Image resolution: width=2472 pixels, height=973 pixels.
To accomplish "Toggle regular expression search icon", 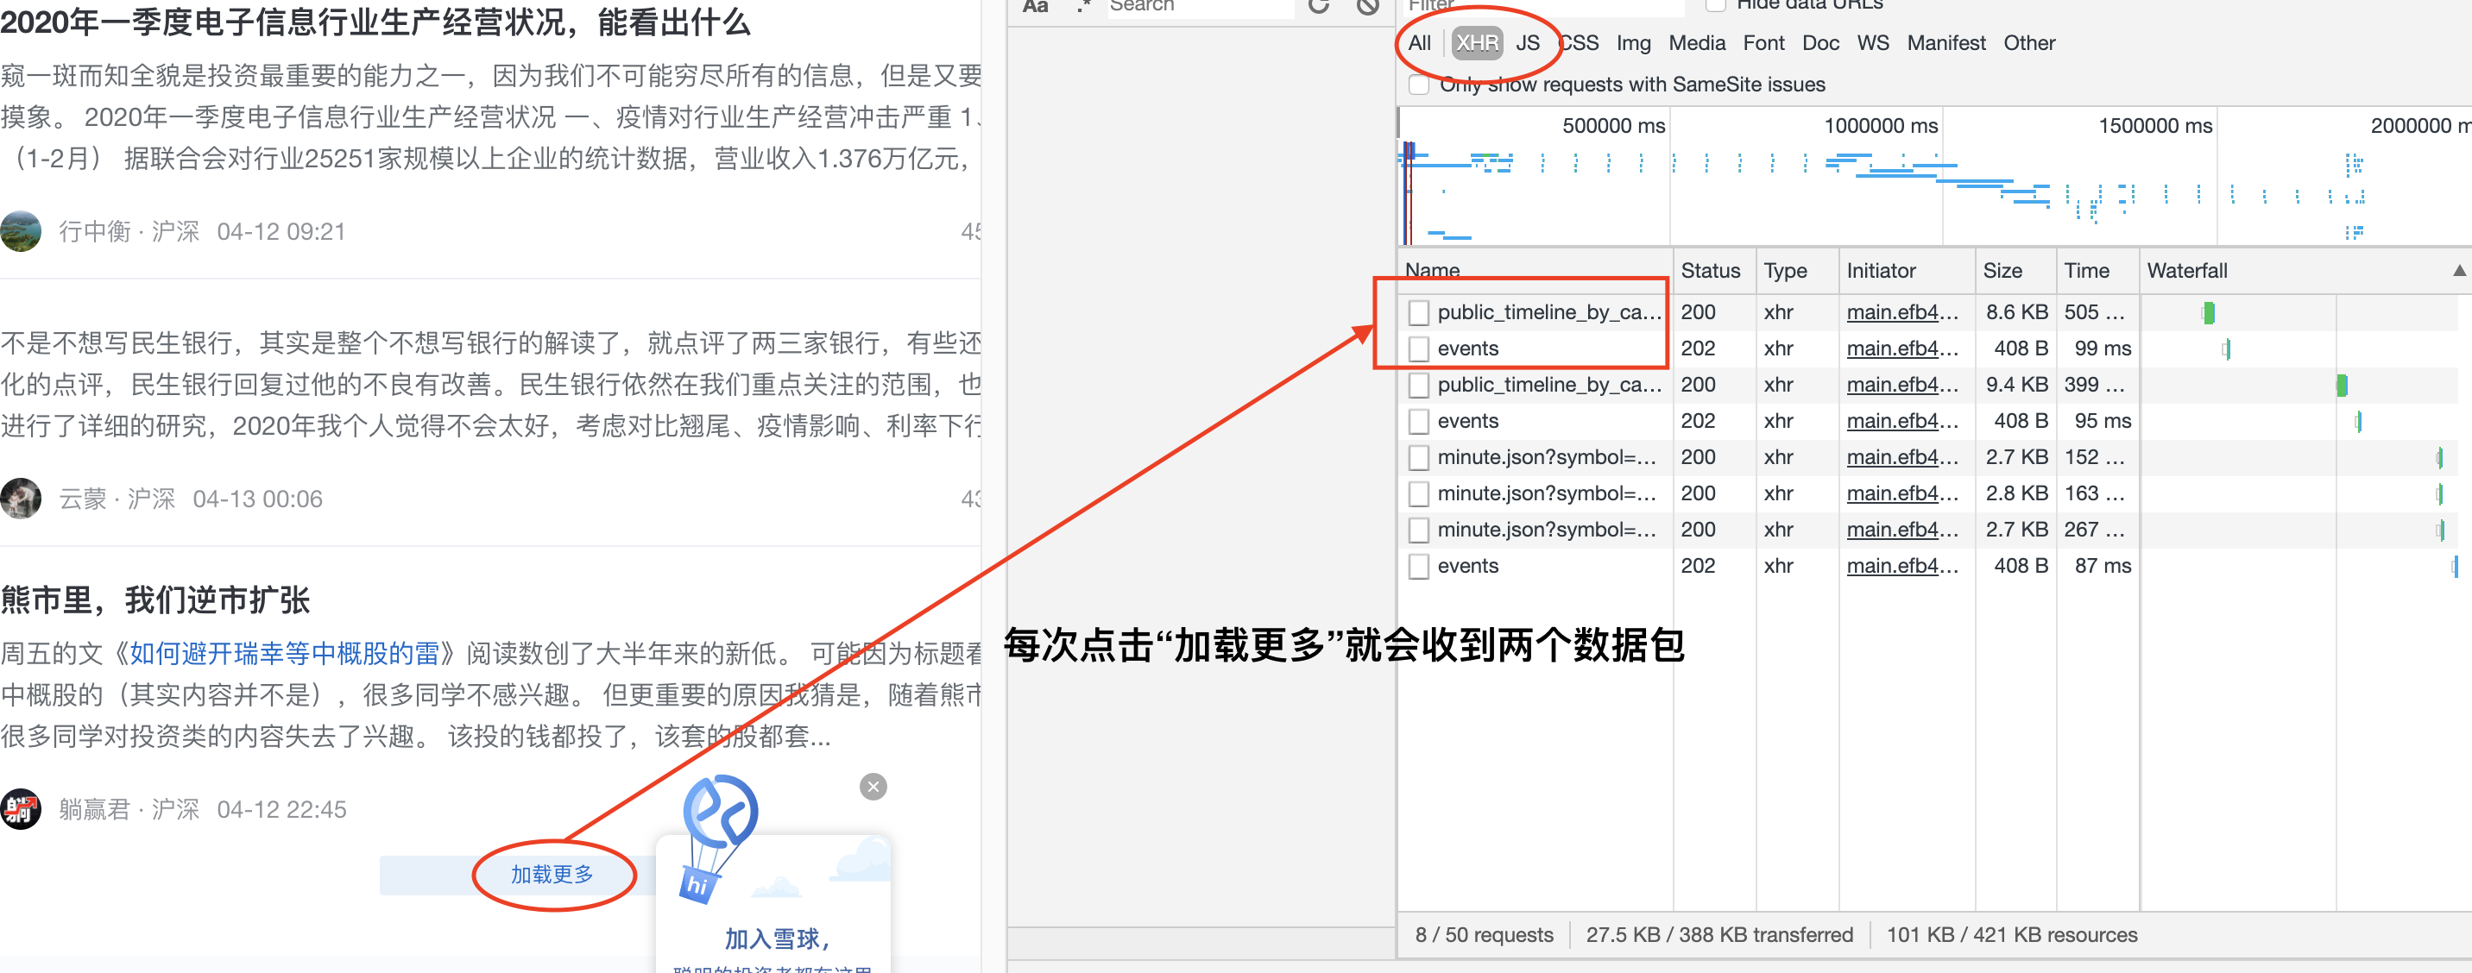I will 1083,6.
